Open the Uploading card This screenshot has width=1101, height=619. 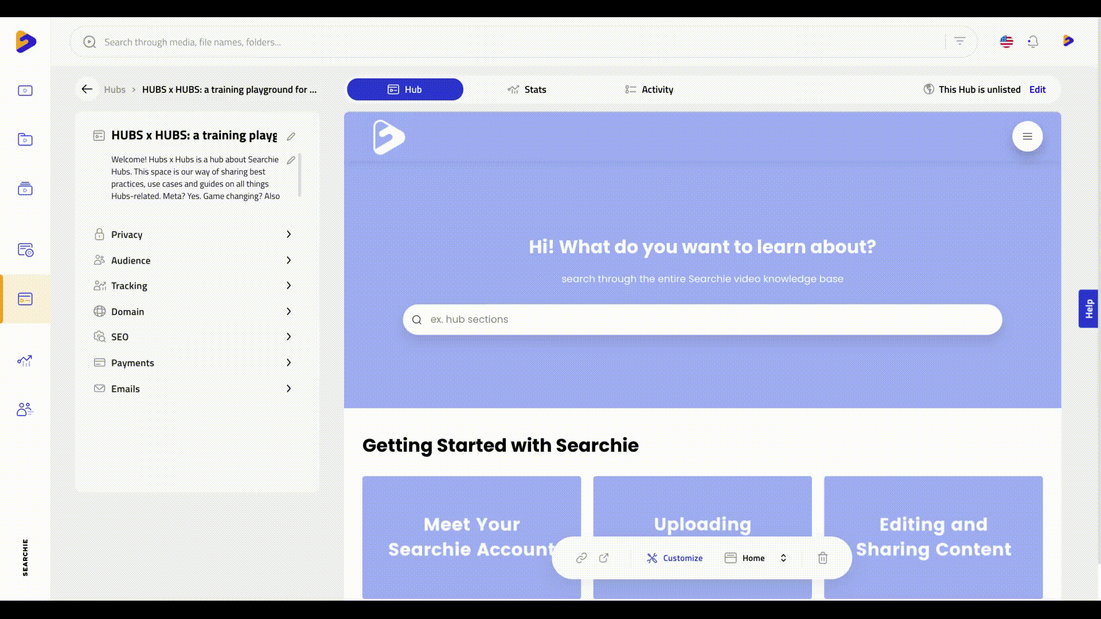[x=702, y=537]
